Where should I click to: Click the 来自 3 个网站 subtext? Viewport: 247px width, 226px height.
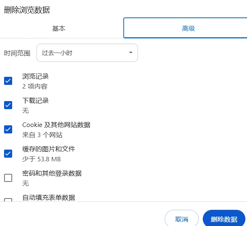coord(42,135)
